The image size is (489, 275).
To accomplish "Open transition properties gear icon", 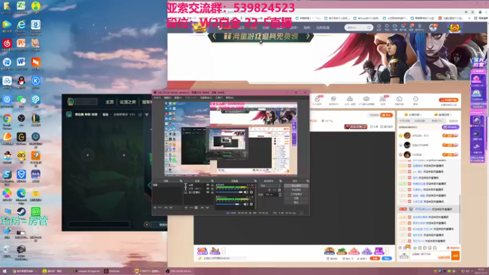I will pyautogui.click(x=279, y=190).
